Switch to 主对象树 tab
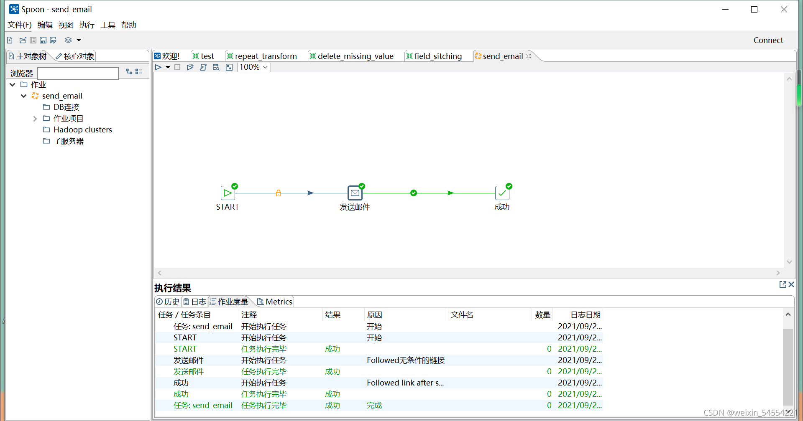Viewport: 803px width, 421px height. pyautogui.click(x=28, y=56)
